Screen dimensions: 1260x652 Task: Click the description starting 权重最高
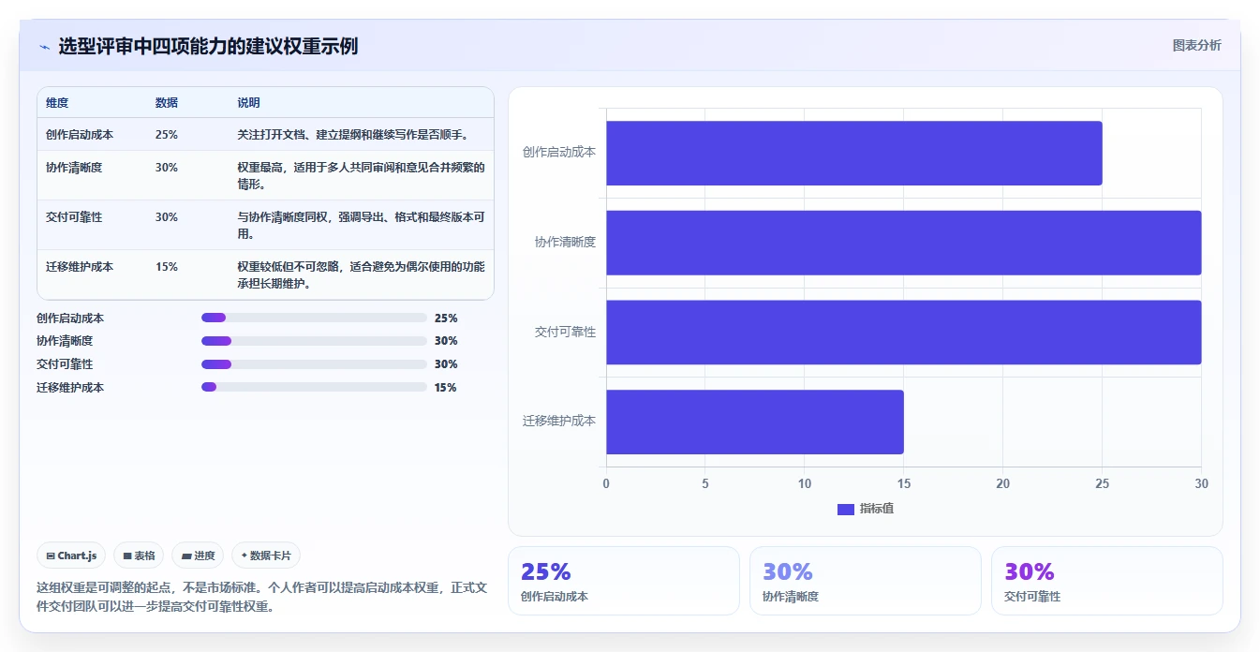tap(361, 176)
